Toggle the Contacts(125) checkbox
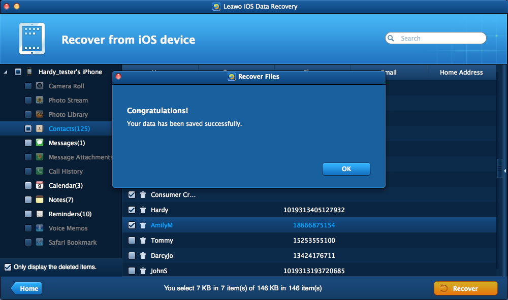 point(28,129)
